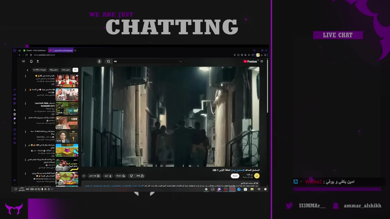Viewport: 390px width, 219px height.
Task: Click in the YouTube search field
Action: 149,61
